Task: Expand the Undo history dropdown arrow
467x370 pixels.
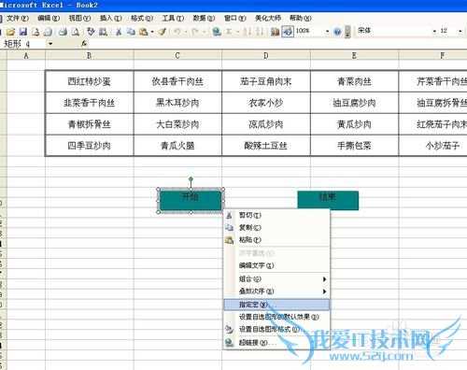Action: [186, 32]
